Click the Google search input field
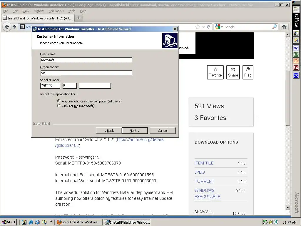This screenshot has width=301, height=226. [248, 27]
